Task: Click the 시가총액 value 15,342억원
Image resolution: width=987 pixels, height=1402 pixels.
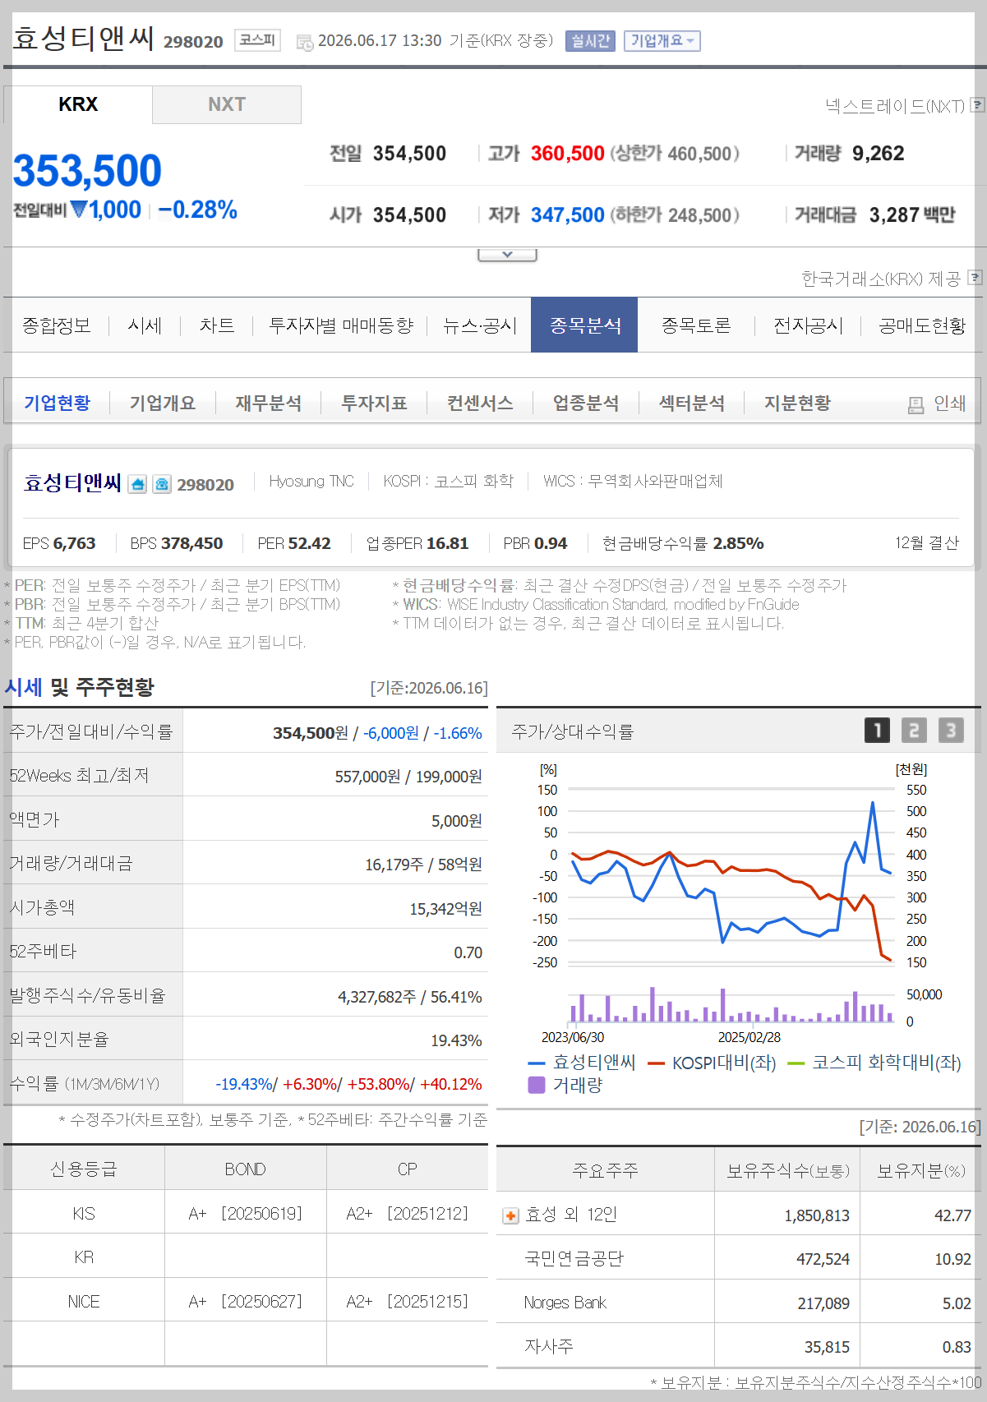Action: (445, 909)
